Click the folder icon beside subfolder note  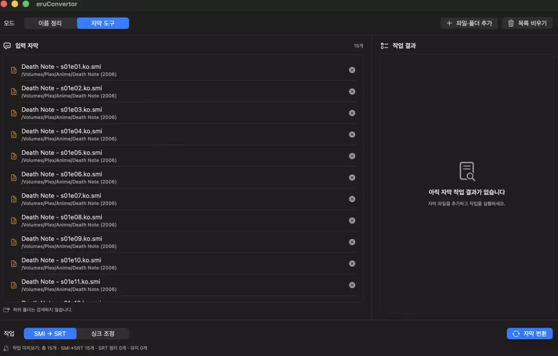[7, 310]
